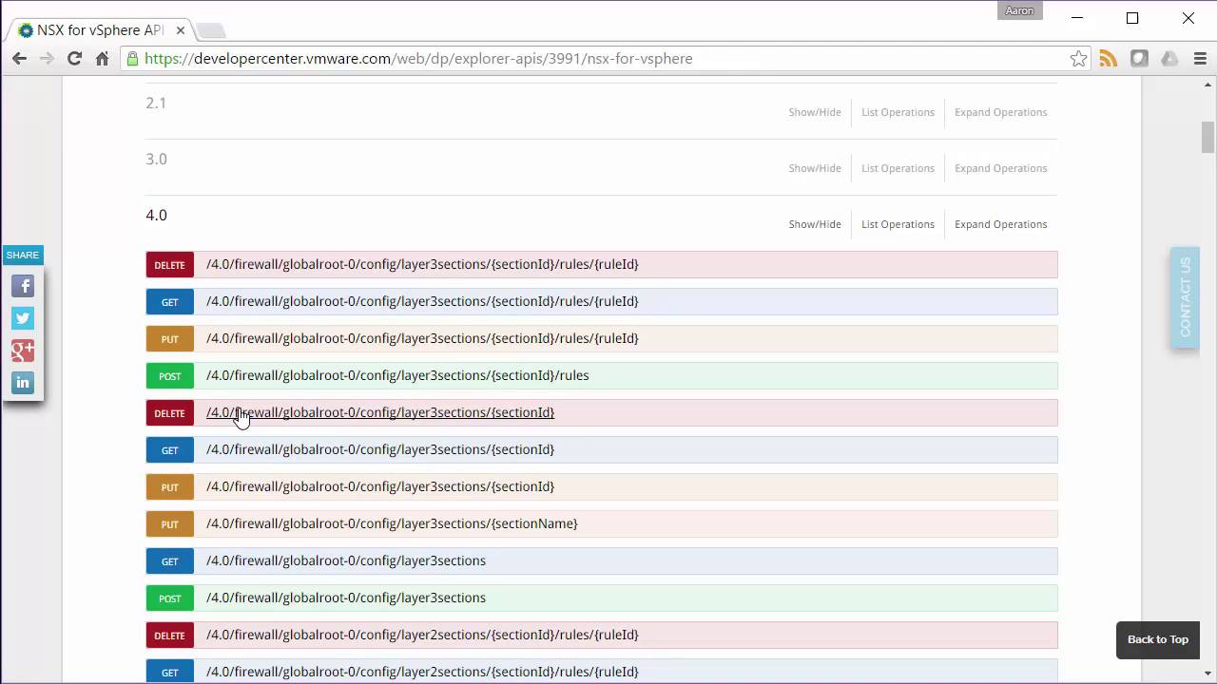Image resolution: width=1217 pixels, height=684 pixels.
Task: Open List Operations link for 2.1
Action: point(898,112)
